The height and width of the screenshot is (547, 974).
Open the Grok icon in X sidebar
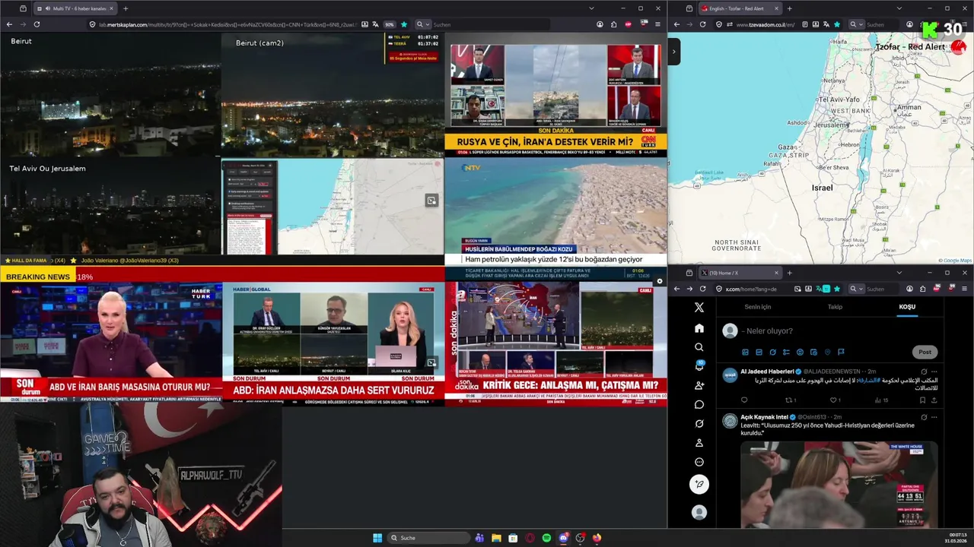coord(699,423)
